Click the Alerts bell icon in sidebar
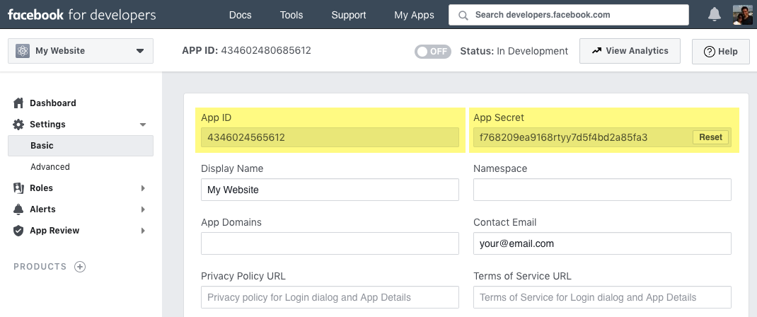This screenshot has width=757, height=317. pos(18,209)
